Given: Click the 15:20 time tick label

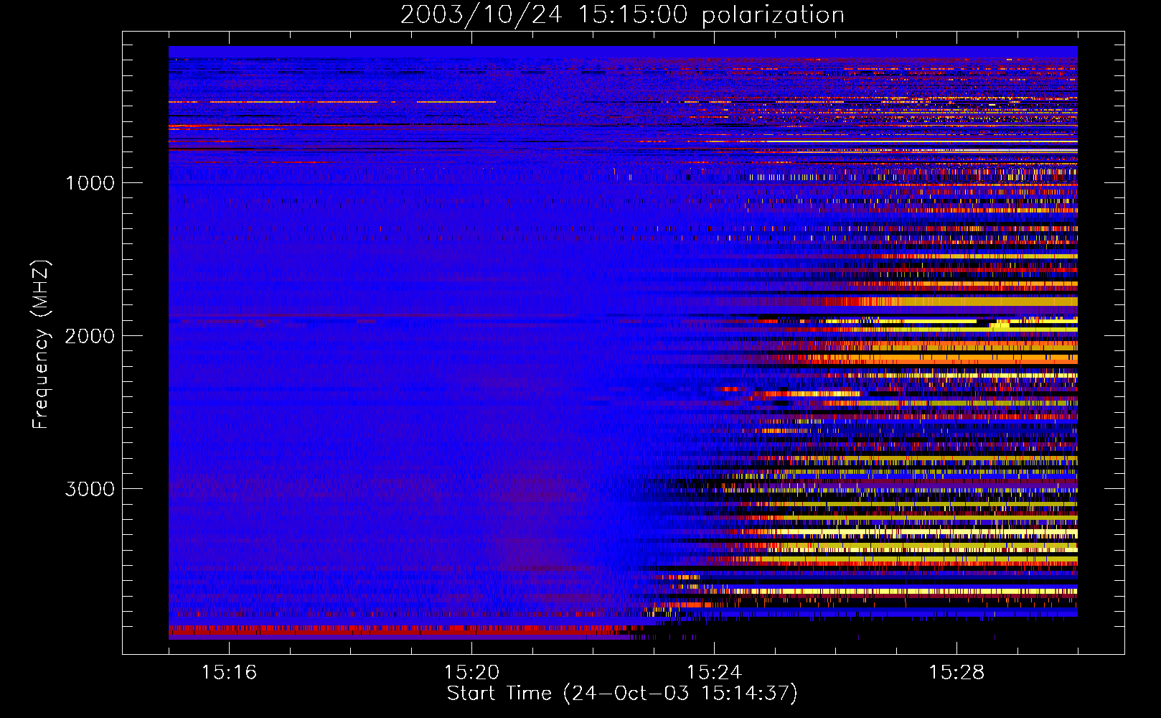Looking at the screenshot, I should coord(471,673).
